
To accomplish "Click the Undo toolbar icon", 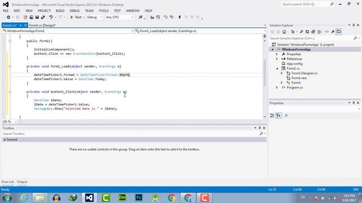I will pos(51,17).
